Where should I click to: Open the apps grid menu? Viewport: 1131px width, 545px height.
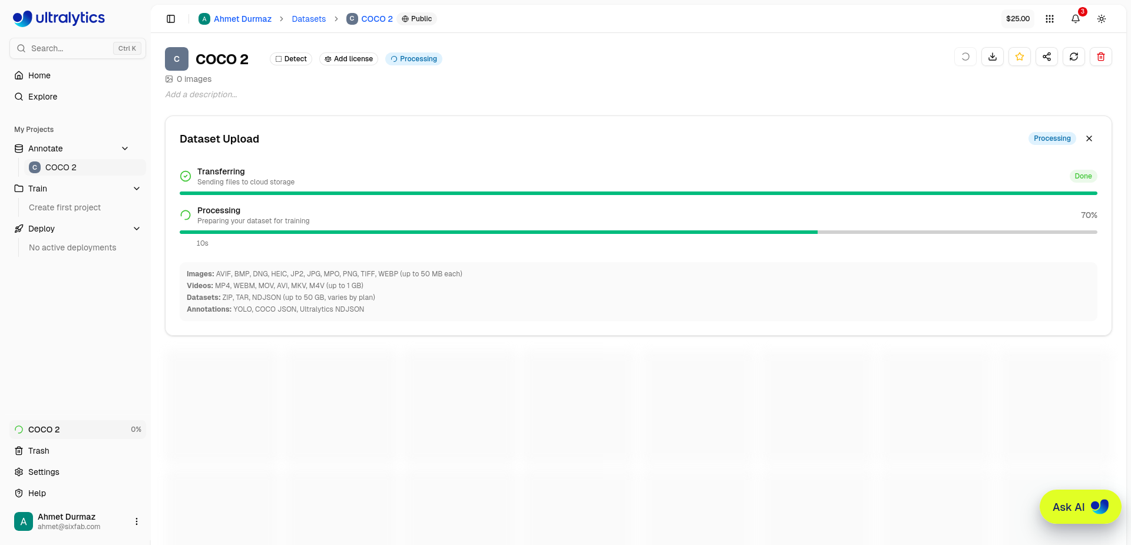pos(1050,19)
